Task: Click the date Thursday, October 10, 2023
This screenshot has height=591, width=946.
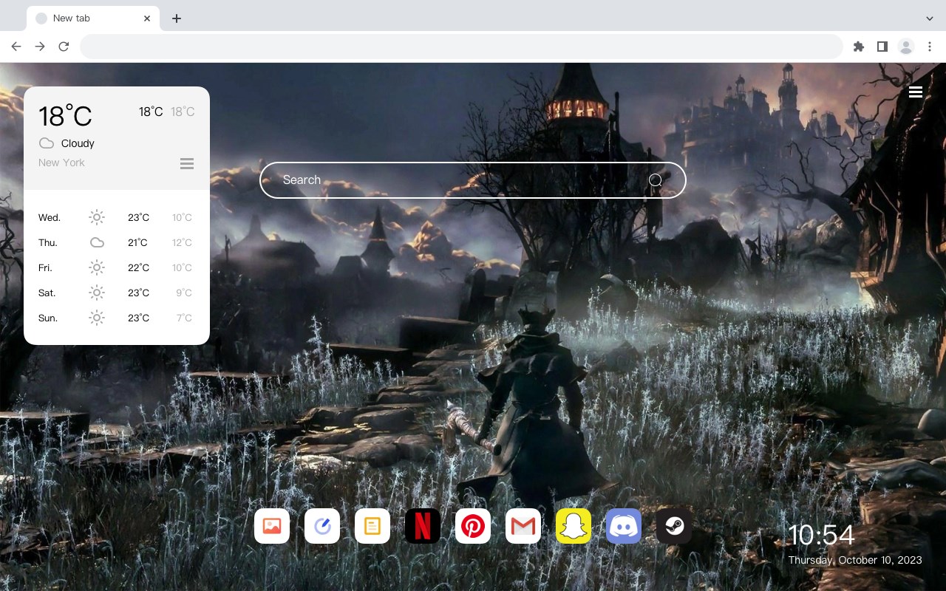Action: coord(855,560)
